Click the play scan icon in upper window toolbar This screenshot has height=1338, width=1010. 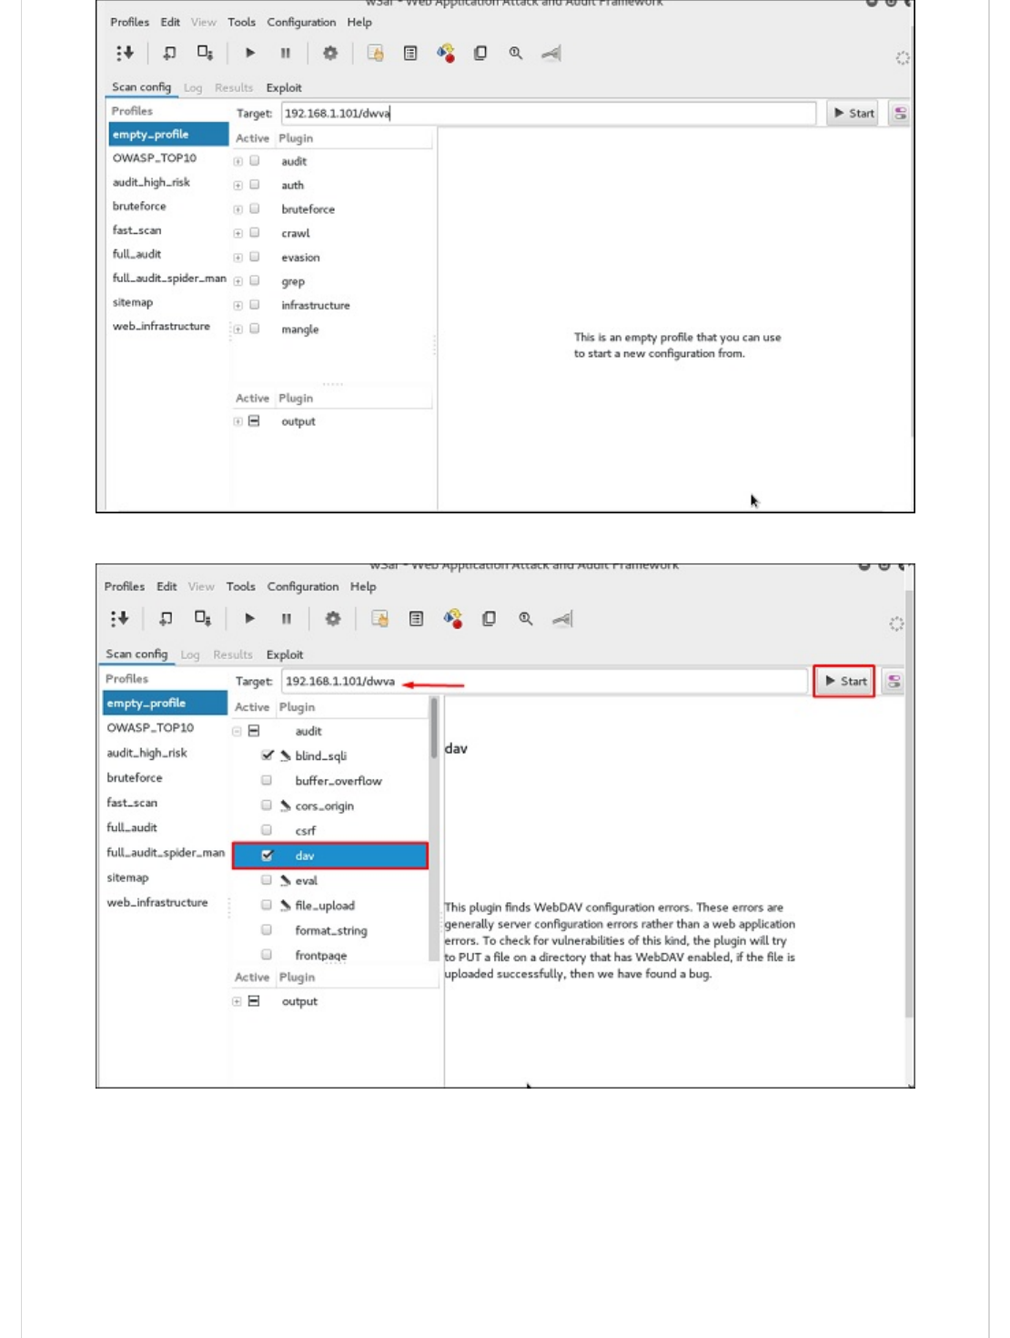pyautogui.click(x=250, y=53)
